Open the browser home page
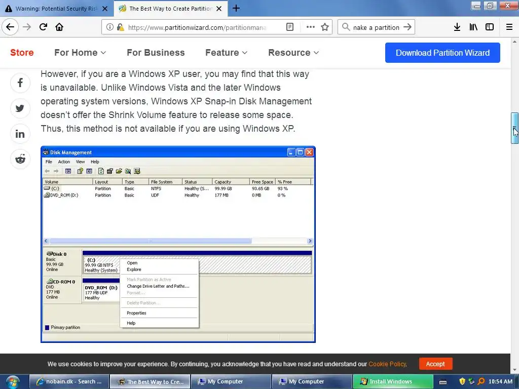The width and height of the screenshot is (519, 389). coord(59,27)
